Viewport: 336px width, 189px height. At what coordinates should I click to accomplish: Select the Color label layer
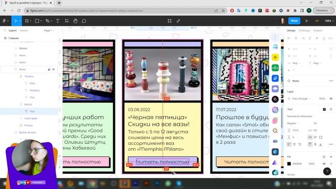point(30,118)
